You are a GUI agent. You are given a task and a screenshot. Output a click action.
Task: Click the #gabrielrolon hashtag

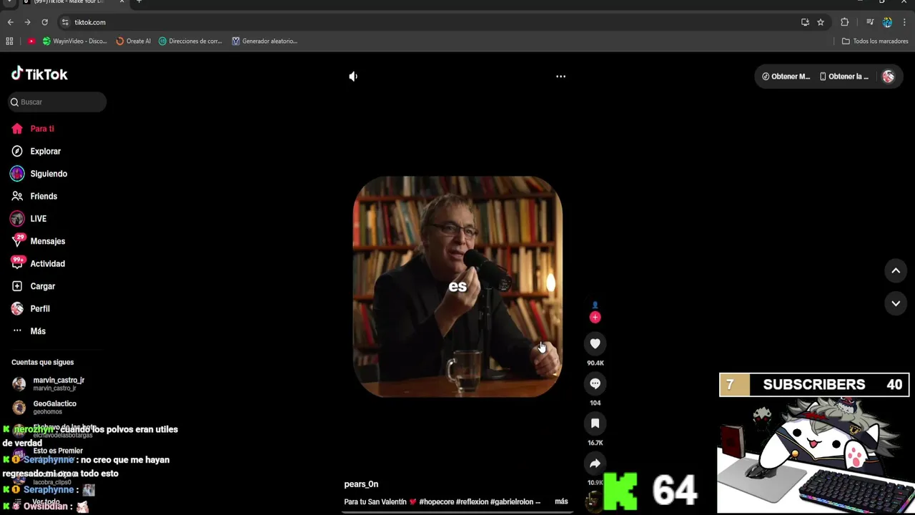click(x=512, y=502)
